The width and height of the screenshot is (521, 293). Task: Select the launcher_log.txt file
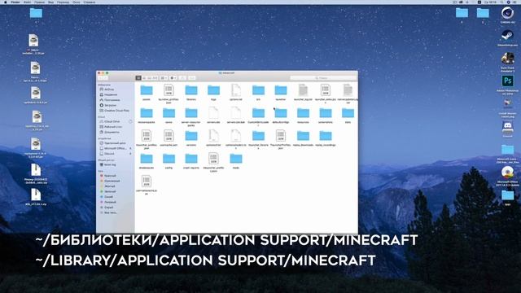point(303,90)
